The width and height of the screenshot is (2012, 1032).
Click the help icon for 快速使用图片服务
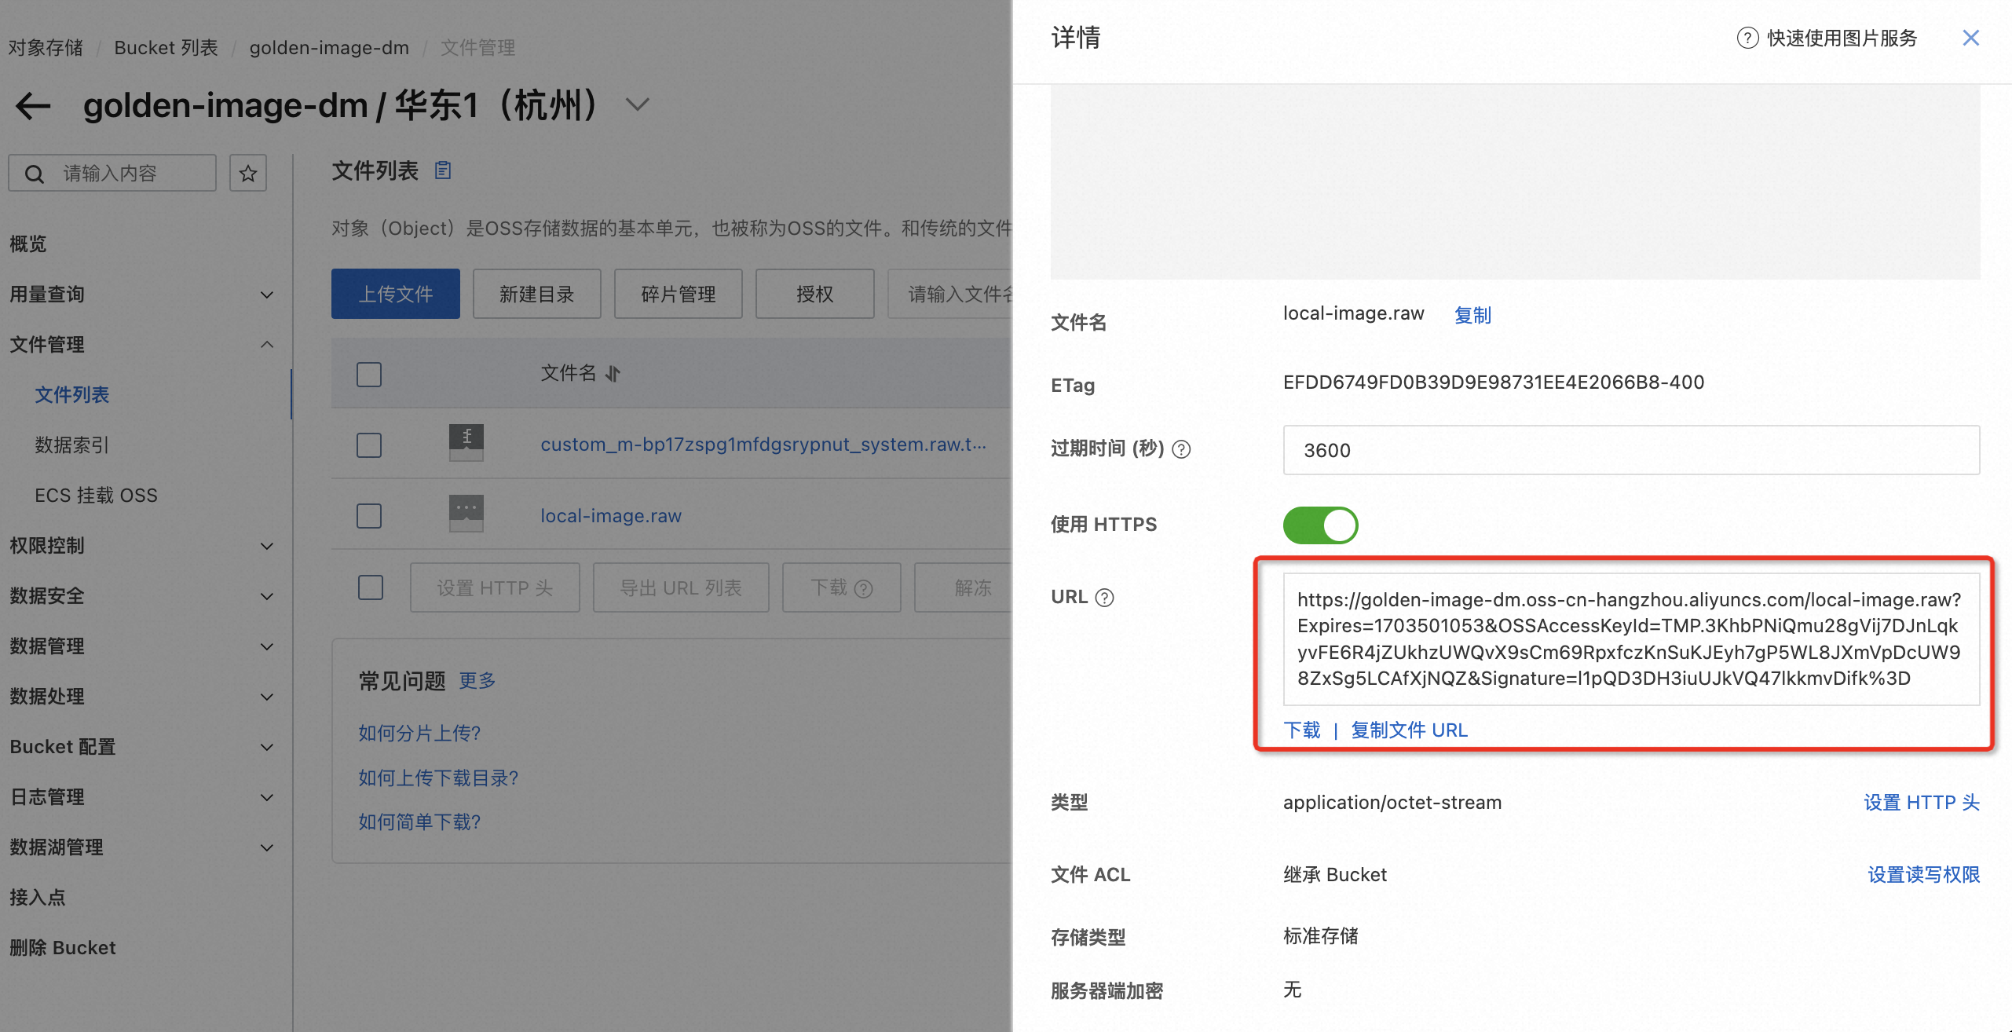click(1747, 38)
